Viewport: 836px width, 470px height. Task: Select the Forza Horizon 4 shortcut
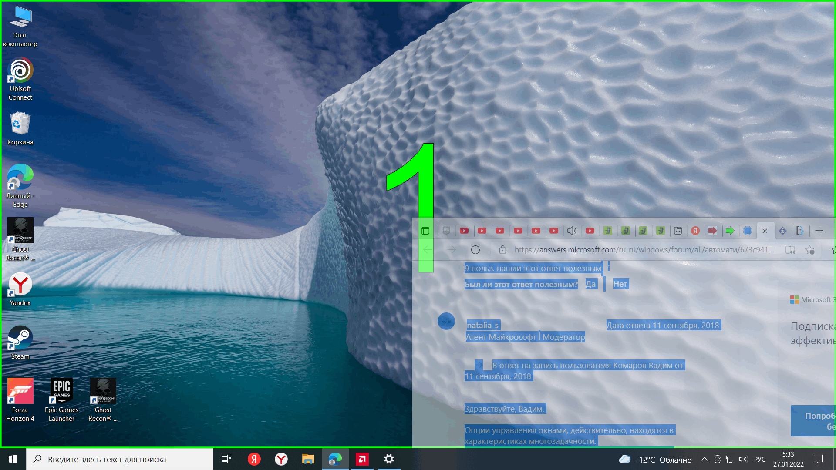[20, 400]
